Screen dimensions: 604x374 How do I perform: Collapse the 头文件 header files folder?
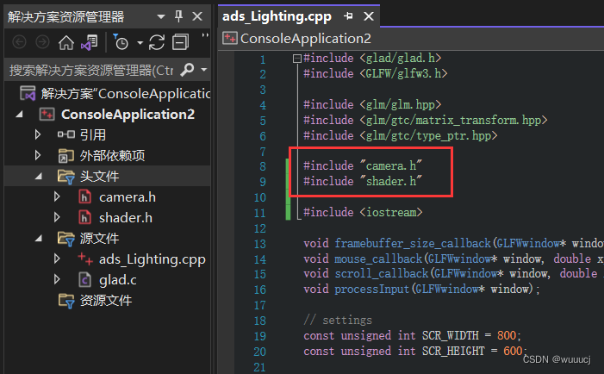pos(39,177)
